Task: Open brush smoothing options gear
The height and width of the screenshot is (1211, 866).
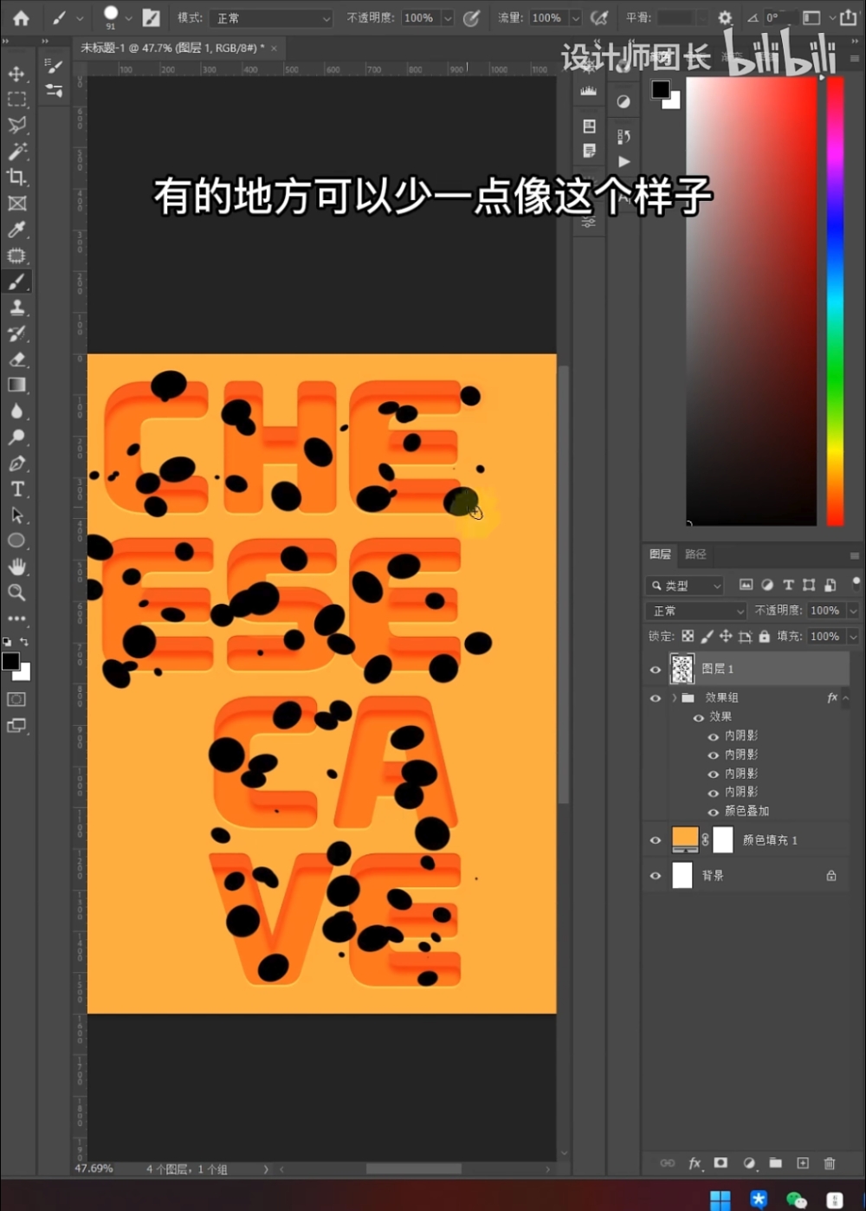Action: point(725,17)
